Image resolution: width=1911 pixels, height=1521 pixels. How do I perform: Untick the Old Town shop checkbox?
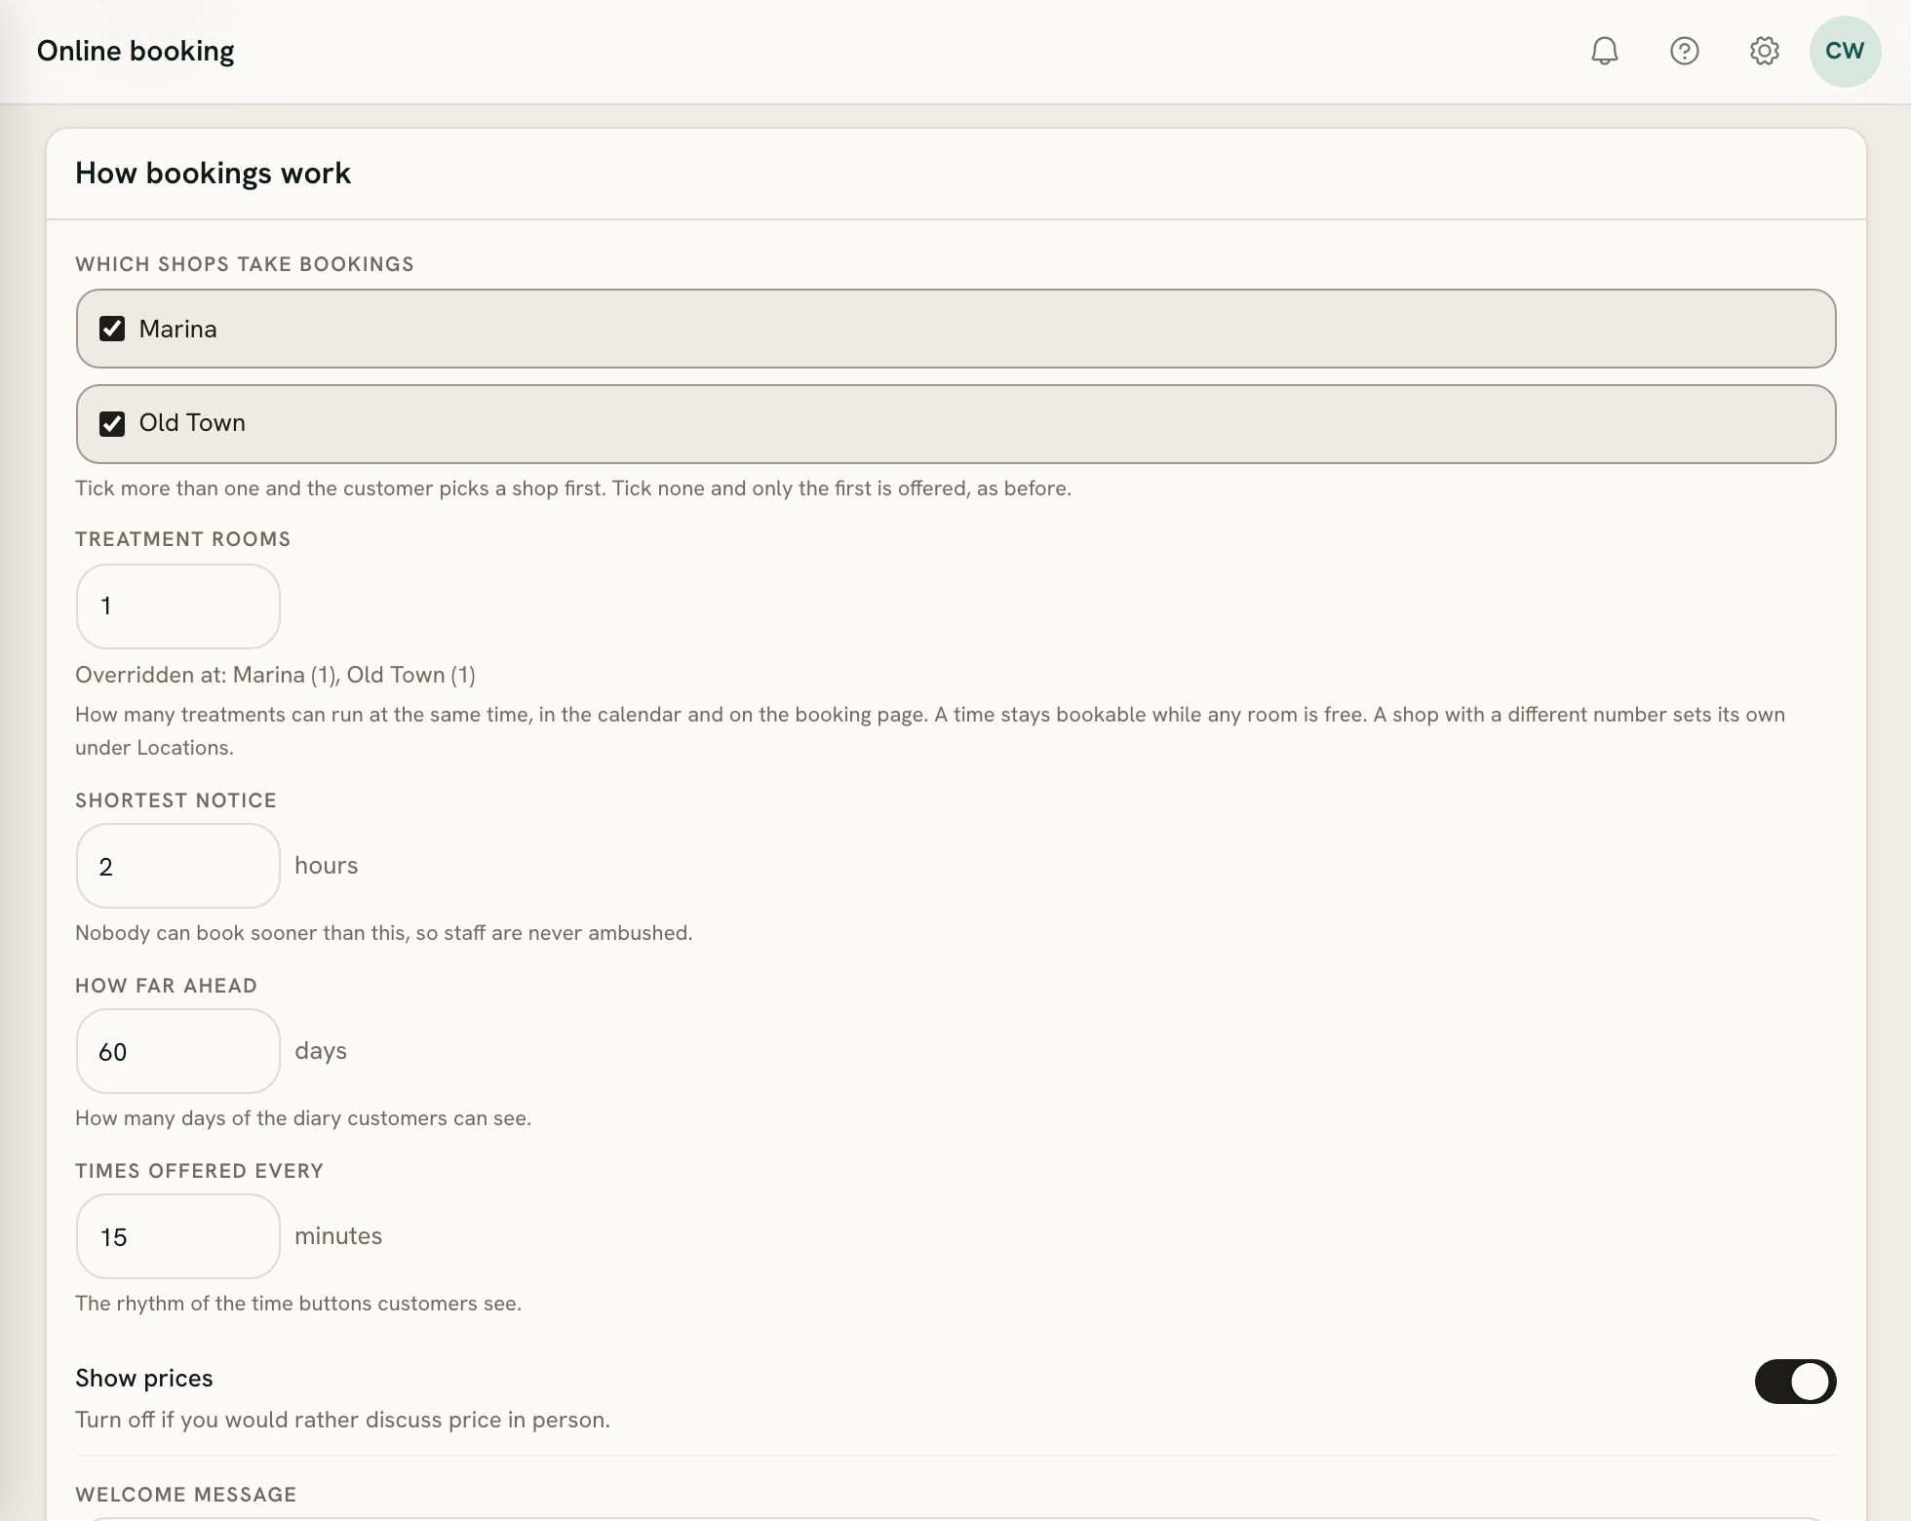[x=112, y=423]
